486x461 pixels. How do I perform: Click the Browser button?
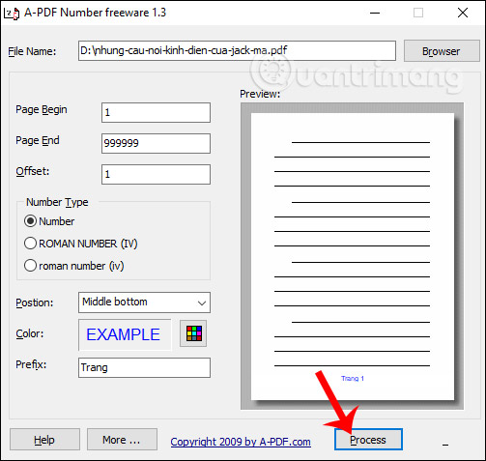(442, 51)
